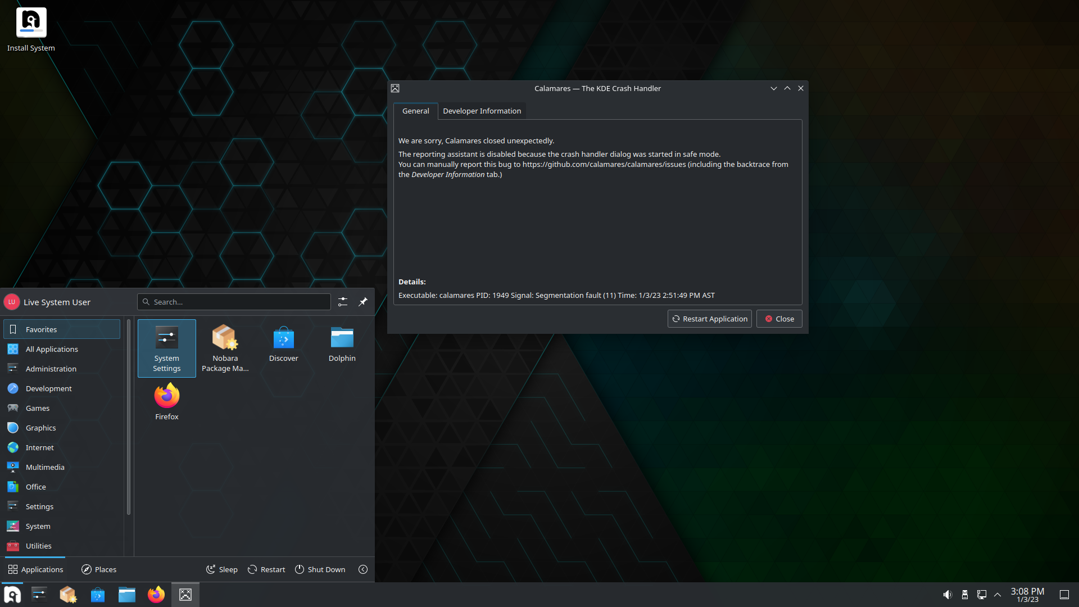Image resolution: width=1079 pixels, height=607 pixels.
Task: Click the Live System User avatar
Action: 12,302
